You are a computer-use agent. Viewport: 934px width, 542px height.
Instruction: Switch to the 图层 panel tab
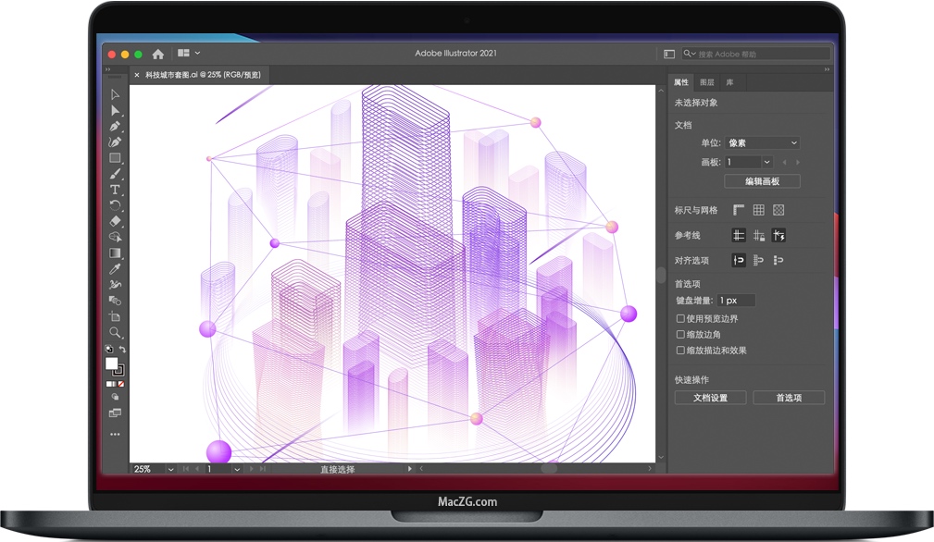pyautogui.click(x=706, y=82)
